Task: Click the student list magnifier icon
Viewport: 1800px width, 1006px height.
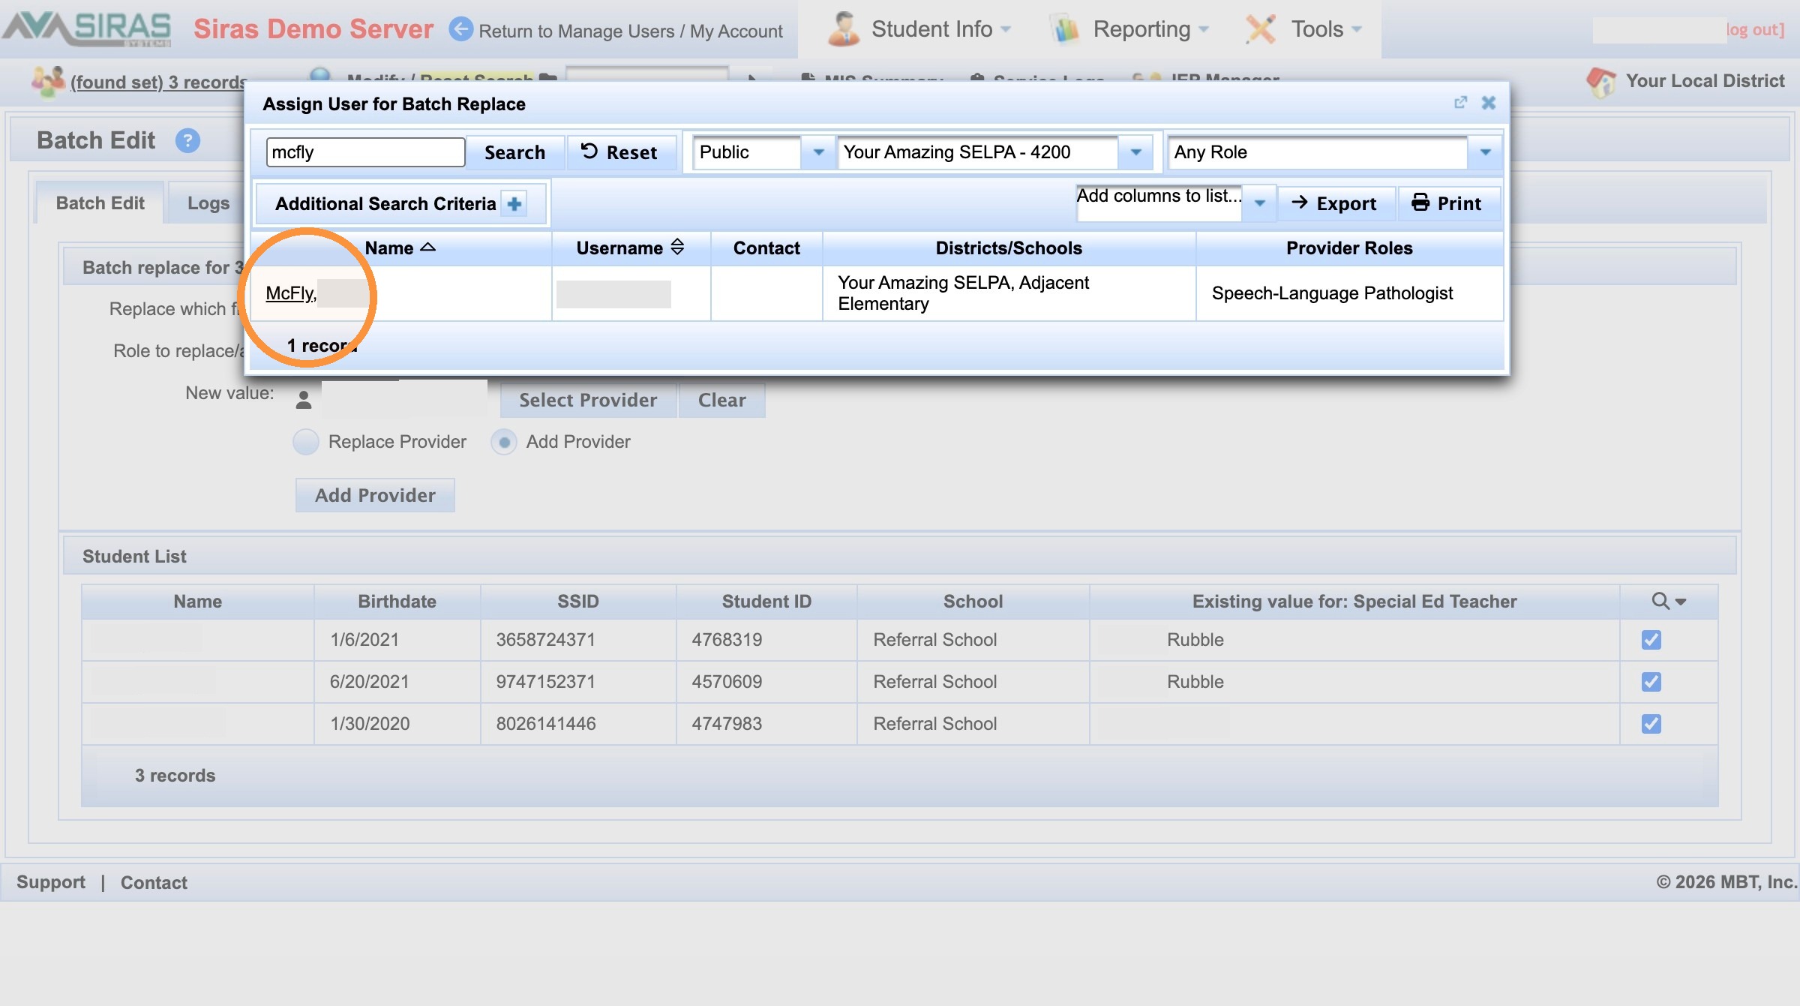Action: point(1660,601)
